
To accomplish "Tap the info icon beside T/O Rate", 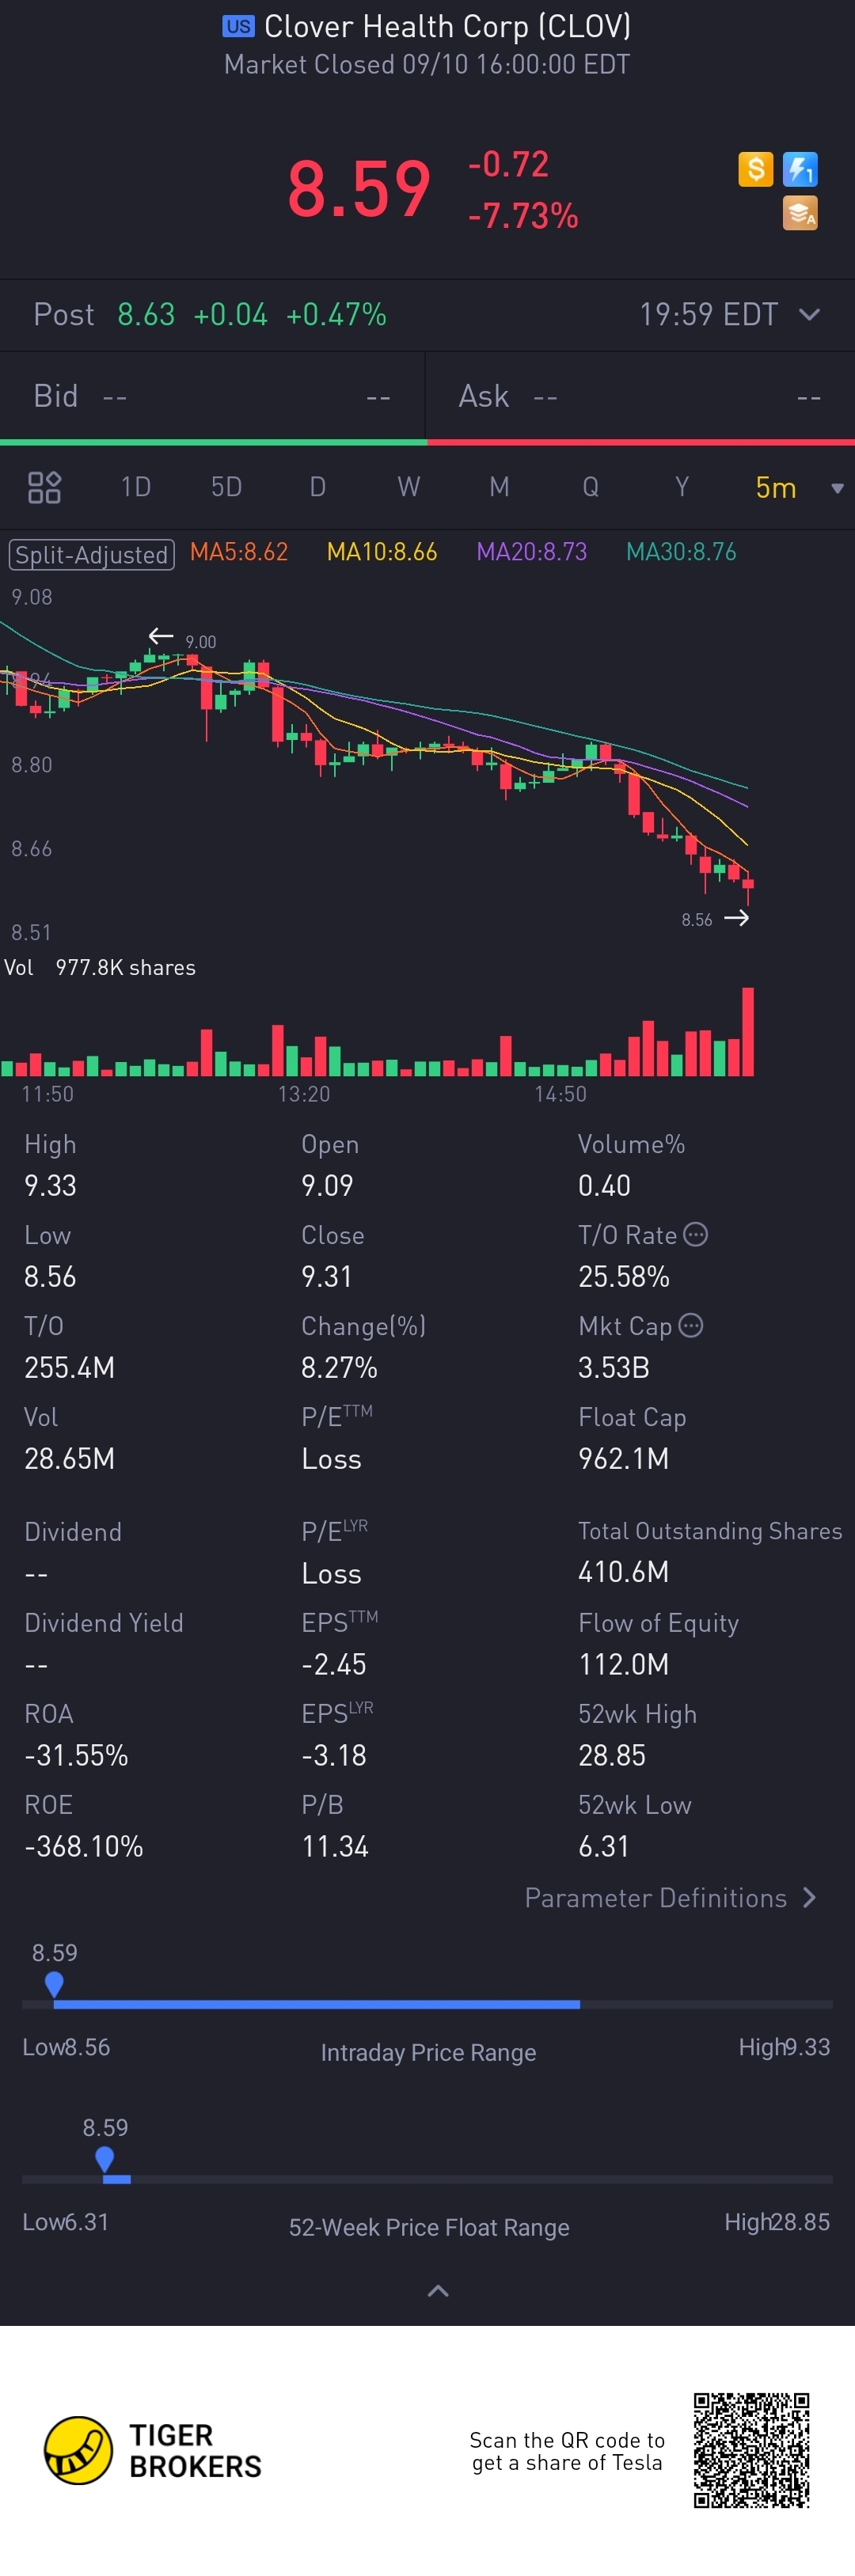I will (696, 1234).
